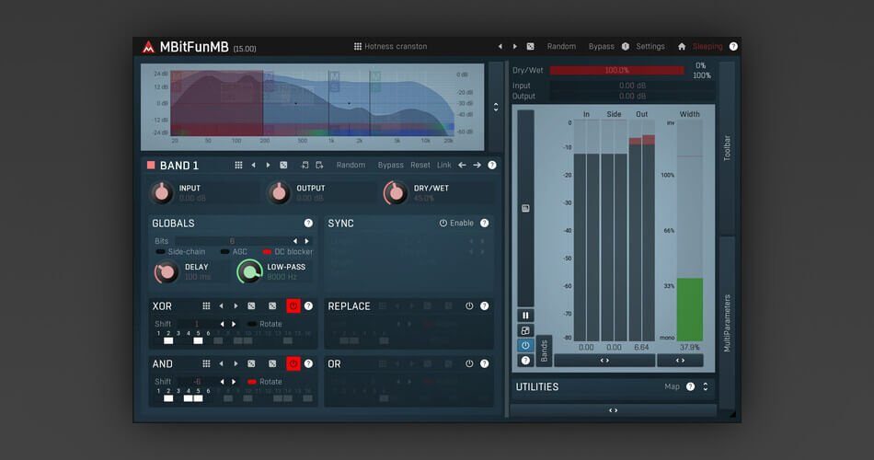Click the Band 1 copy icon
The image size is (874, 460).
pos(305,166)
